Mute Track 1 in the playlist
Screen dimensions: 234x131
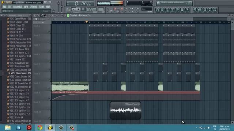pos(49,32)
